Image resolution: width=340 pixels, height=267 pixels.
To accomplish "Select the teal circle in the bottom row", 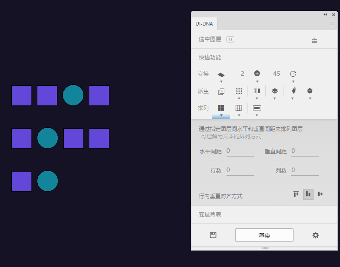I will [47, 181].
